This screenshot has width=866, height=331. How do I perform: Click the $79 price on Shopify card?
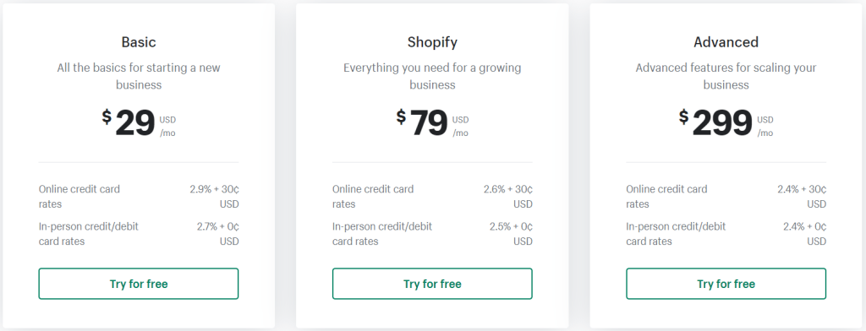(422, 123)
